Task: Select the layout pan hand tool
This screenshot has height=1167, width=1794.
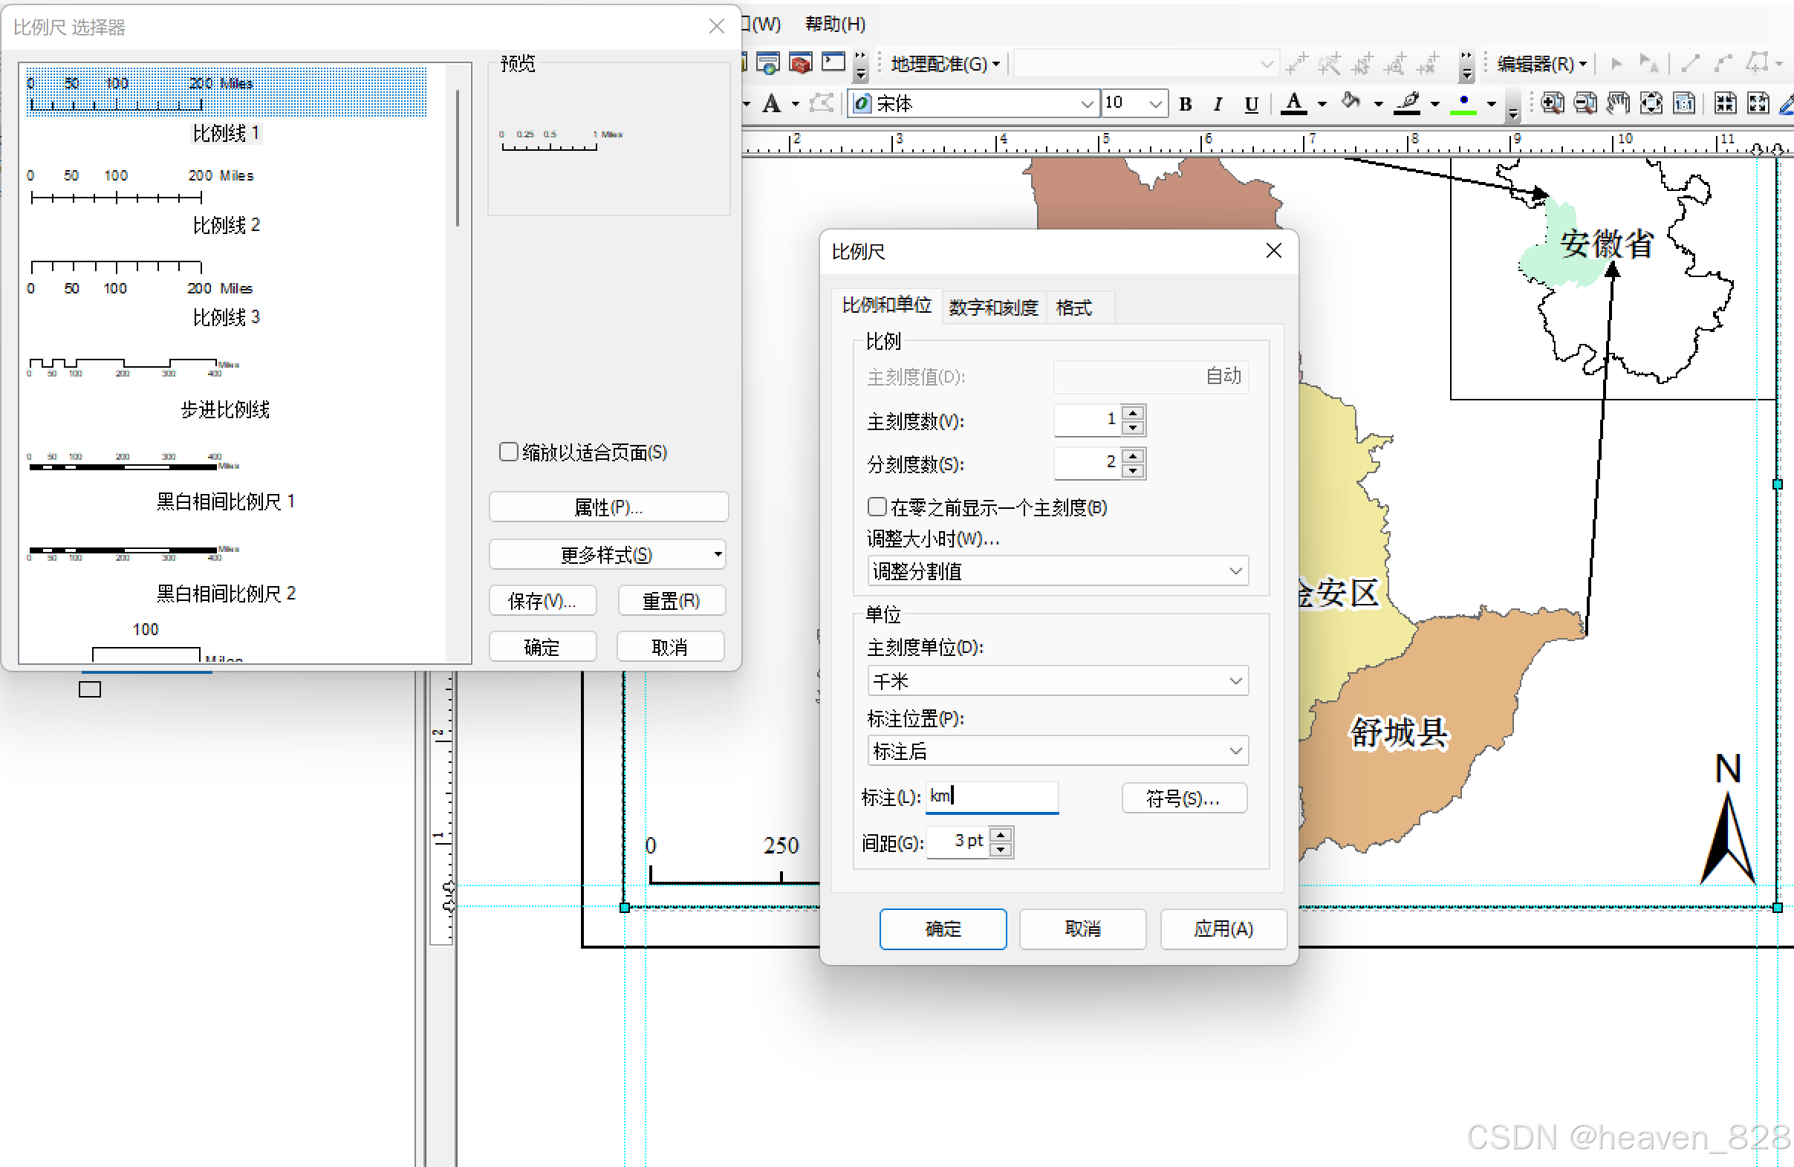Action: pyautogui.click(x=1617, y=103)
